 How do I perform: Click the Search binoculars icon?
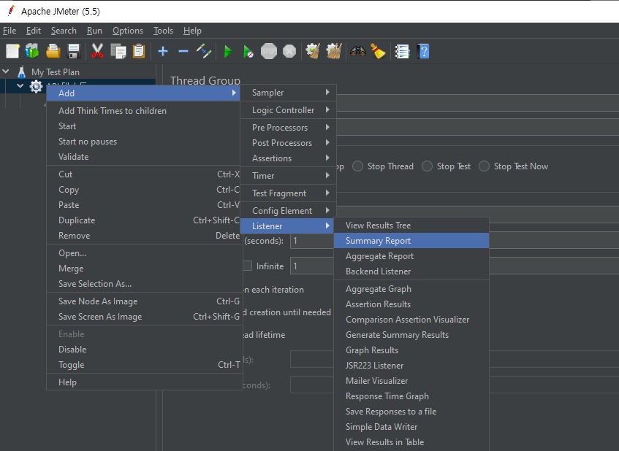(x=357, y=51)
